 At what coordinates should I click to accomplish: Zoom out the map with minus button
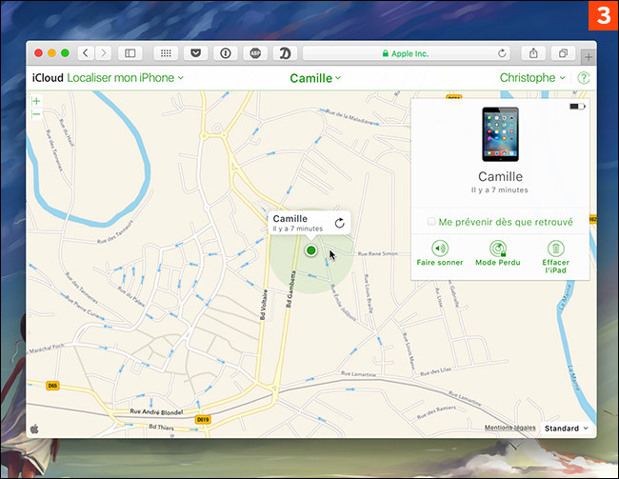click(x=36, y=114)
